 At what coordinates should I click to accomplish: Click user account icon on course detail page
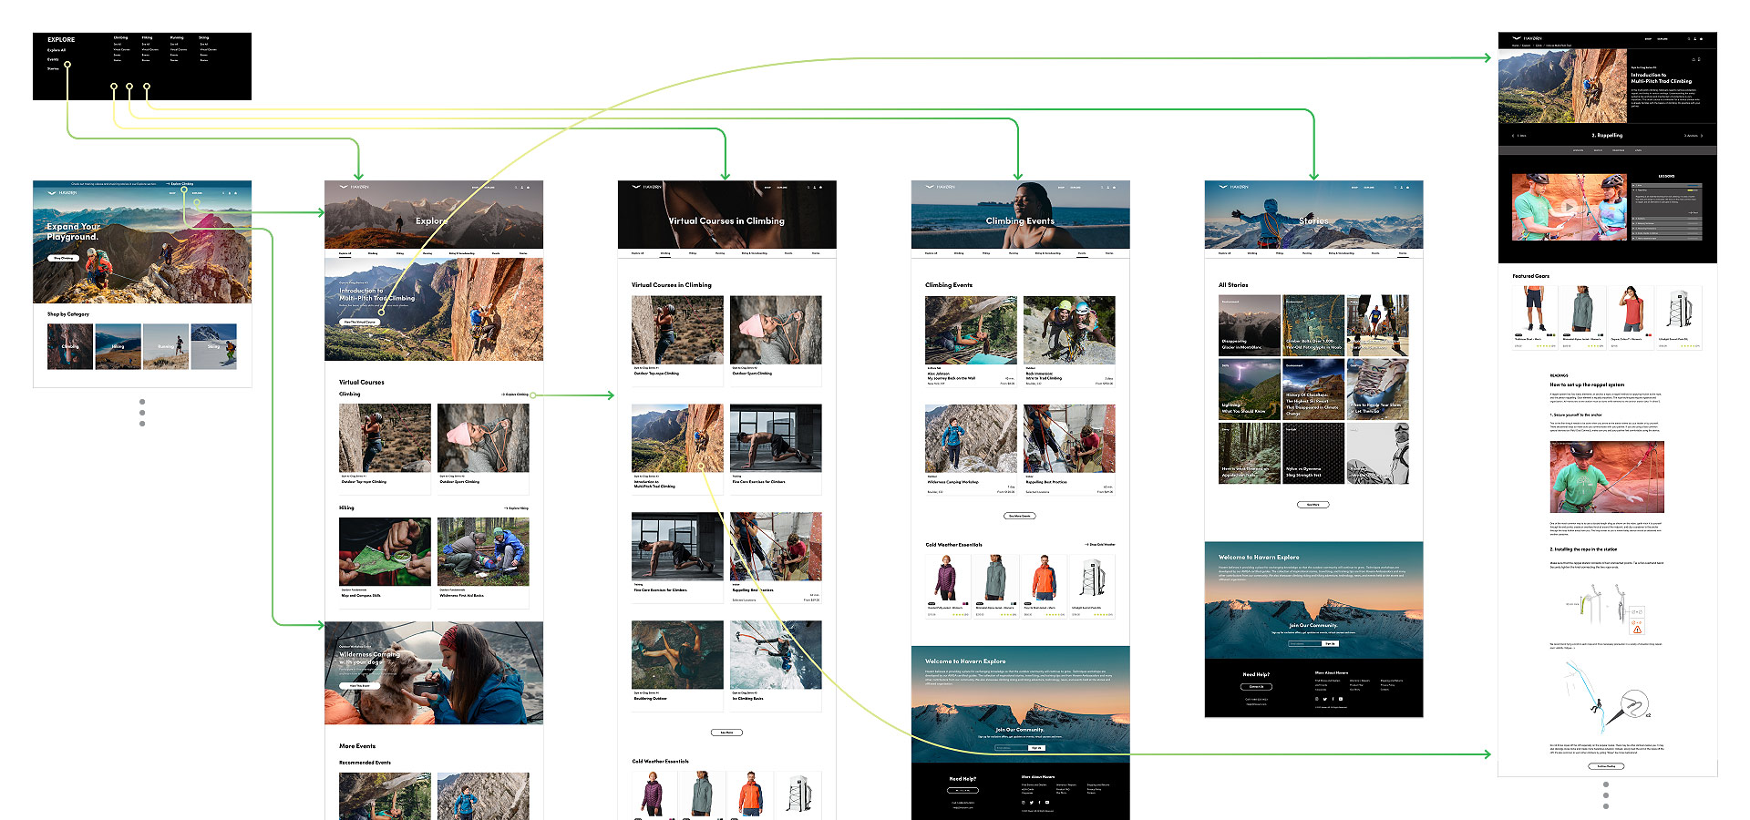tap(1694, 39)
